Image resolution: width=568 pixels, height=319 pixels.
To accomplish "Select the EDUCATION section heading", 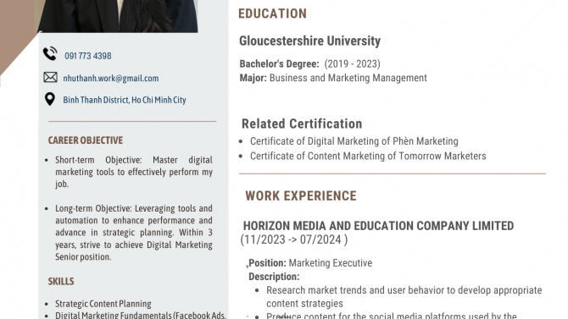I will (272, 14).
